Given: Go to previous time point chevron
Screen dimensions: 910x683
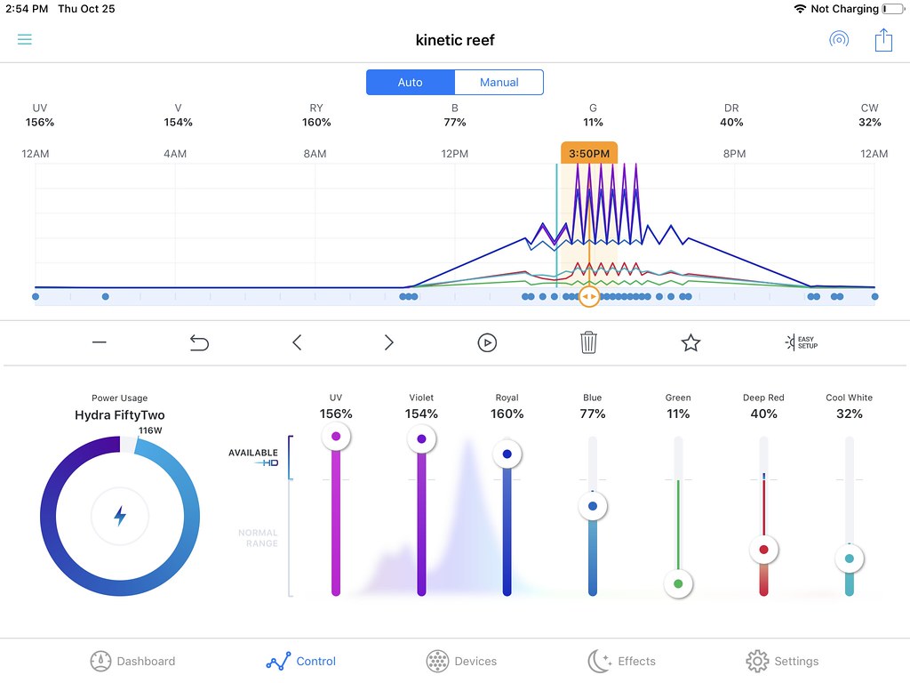Looking at the screenshot, I should (x=297, y=342).
